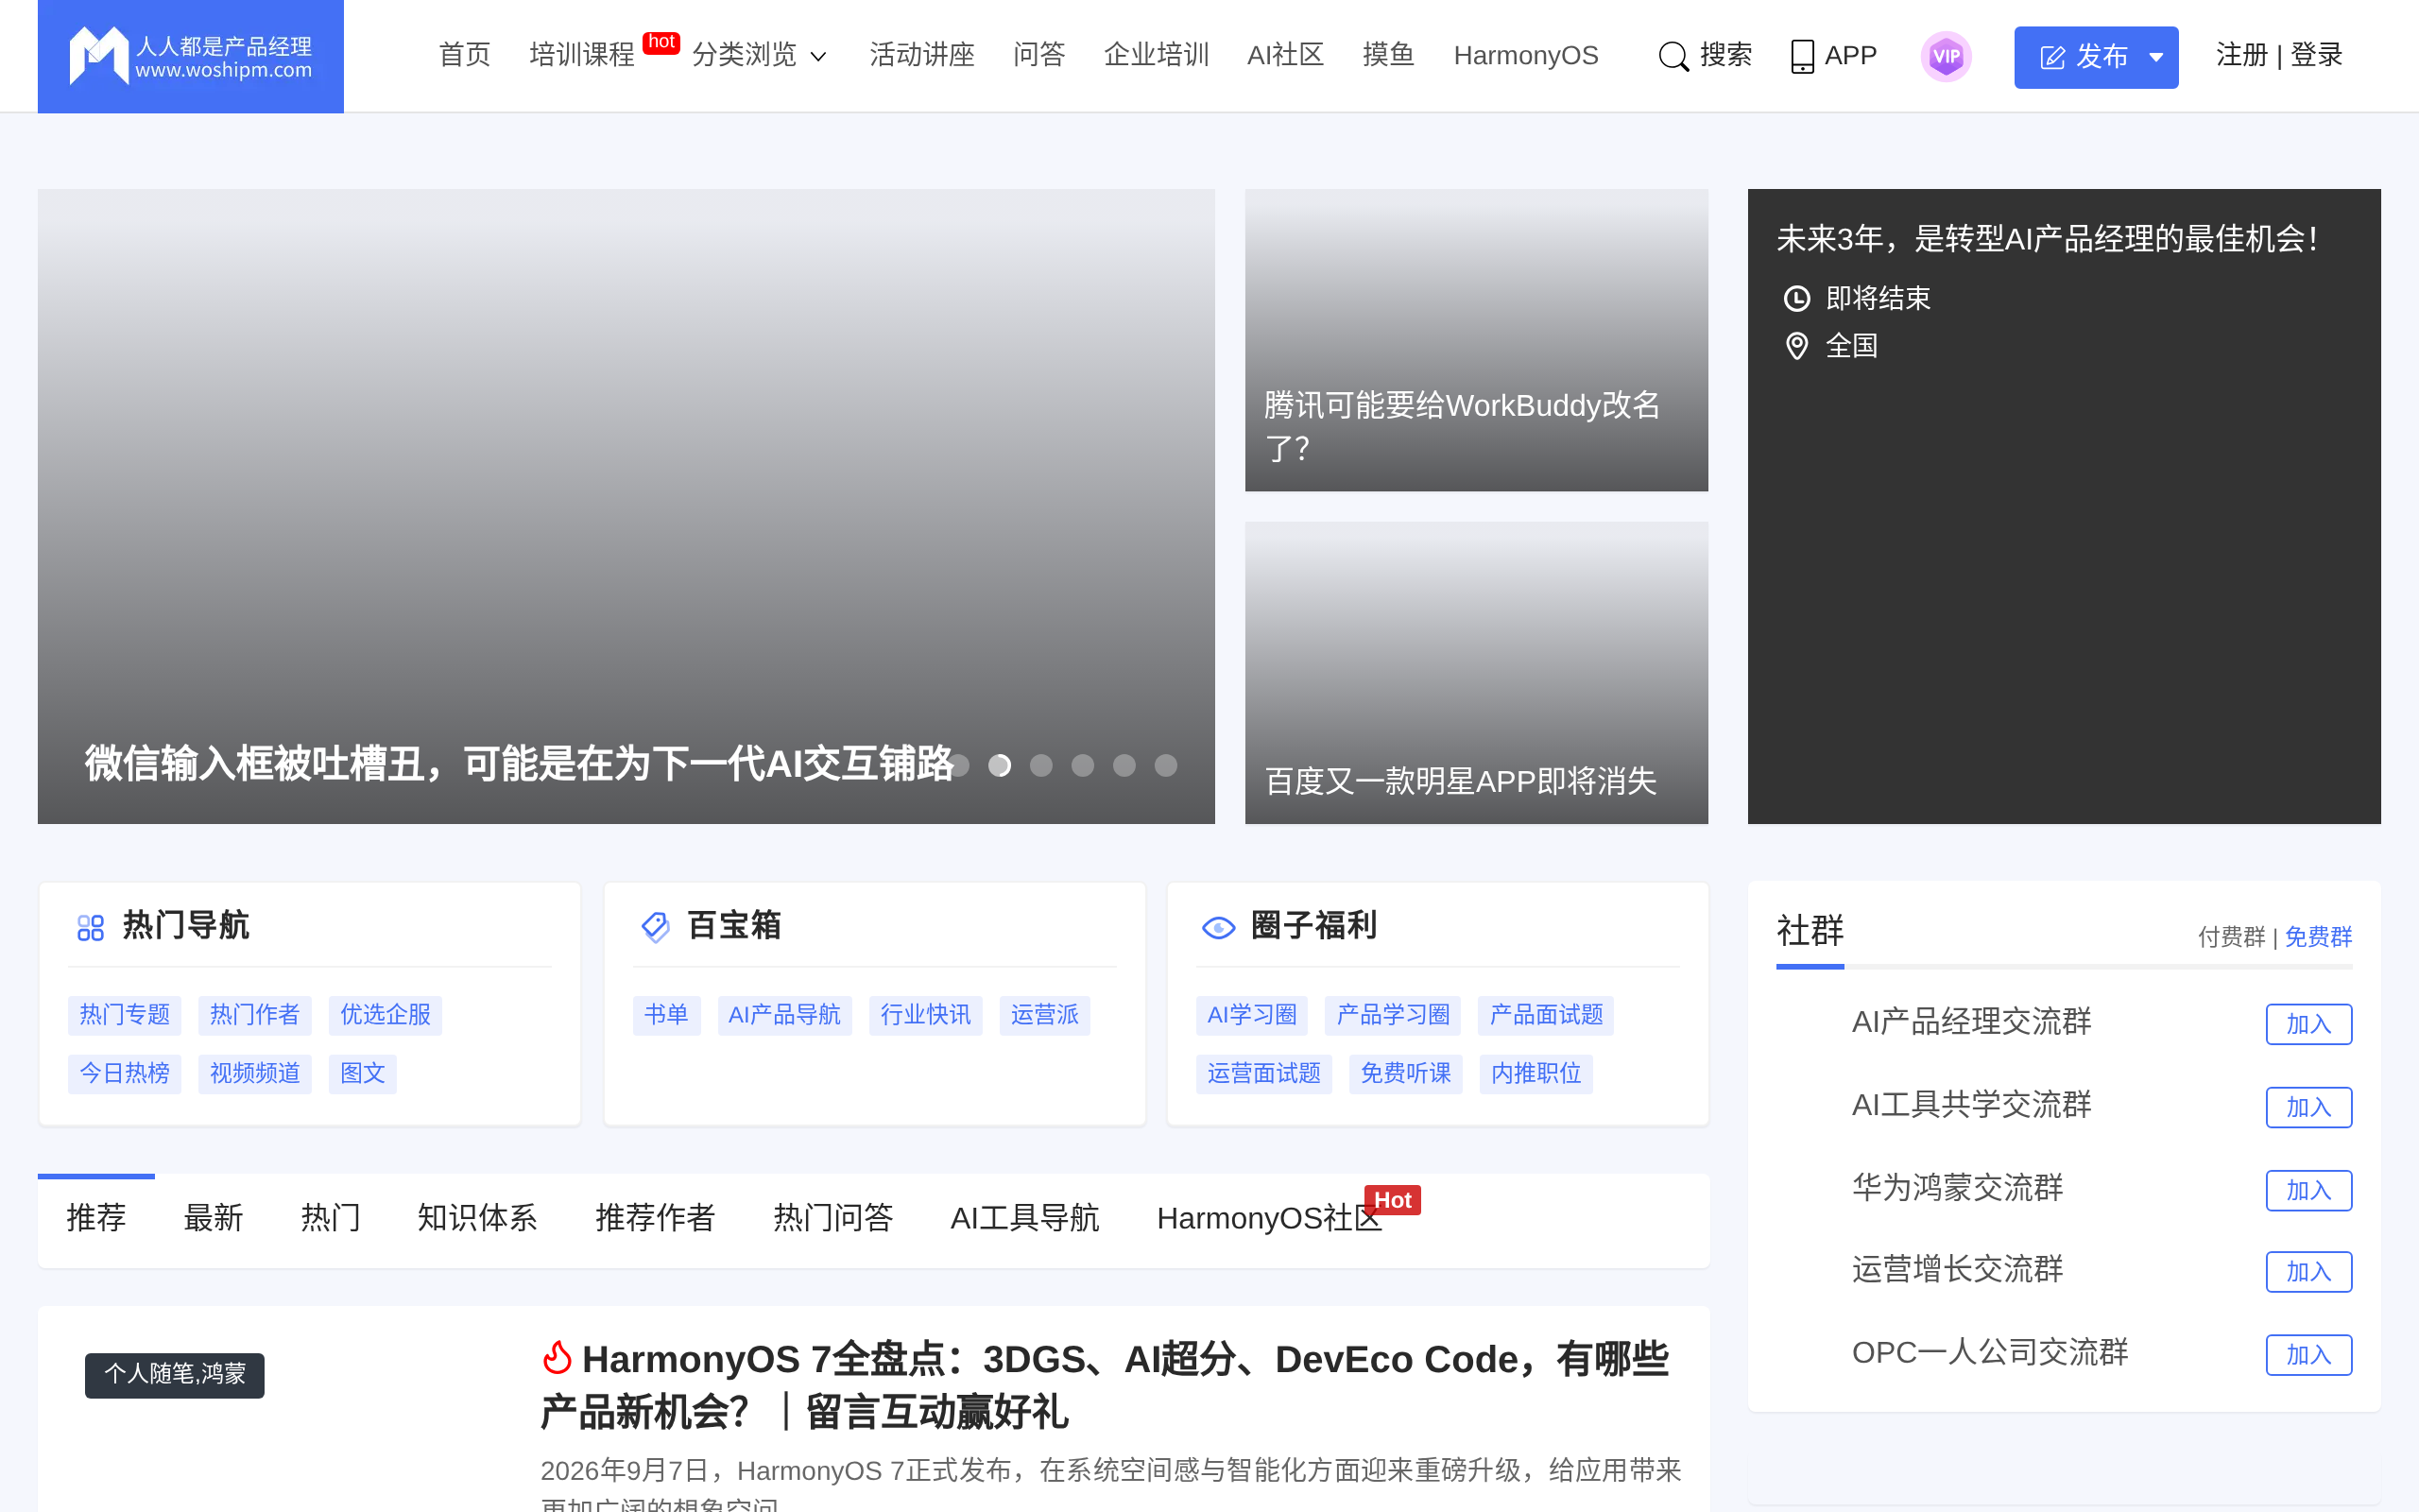Open the 未来3年转型AI产品经理 event title
Image resolution: width=2419 pixels, height=1512 pixels.
pos(2046,239)
